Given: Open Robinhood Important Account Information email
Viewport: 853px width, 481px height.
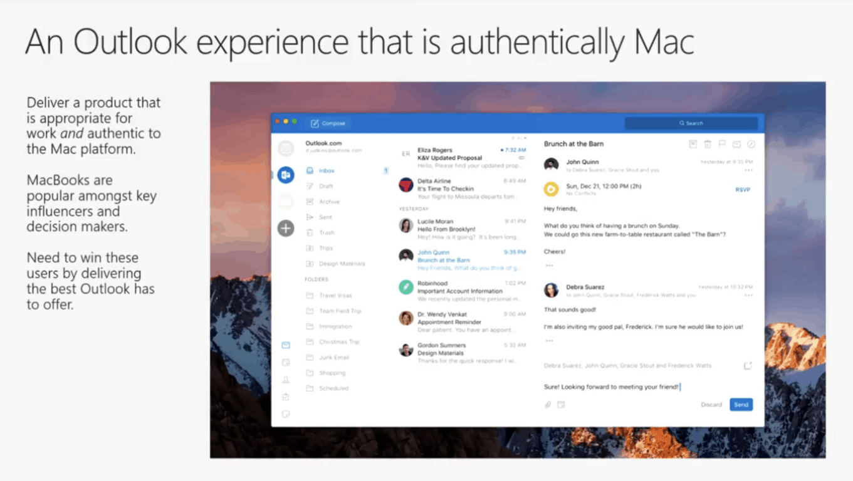Looking at the screenshot, I should pyautogui.click(x=463, y=291).
